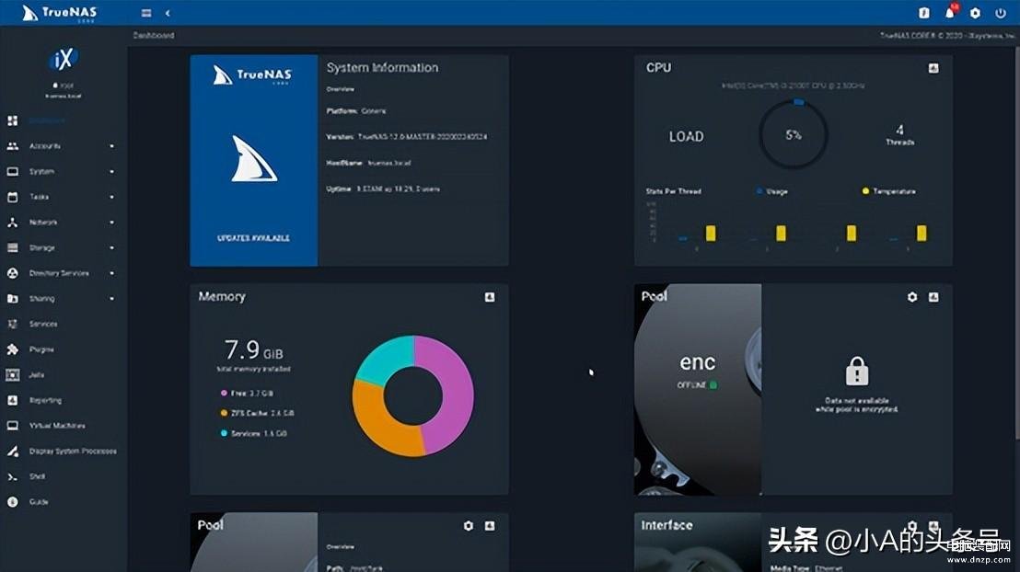Open bottom-left Pool card reports icon
This screenshot has width=1020, height=572.
pos(490,526)
